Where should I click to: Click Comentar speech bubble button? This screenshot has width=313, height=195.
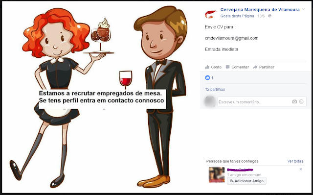pos(237,67)
